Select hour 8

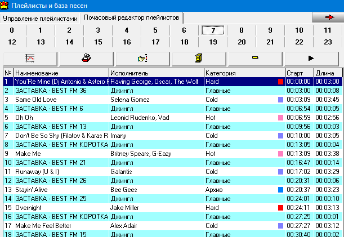tap(242, 30)
